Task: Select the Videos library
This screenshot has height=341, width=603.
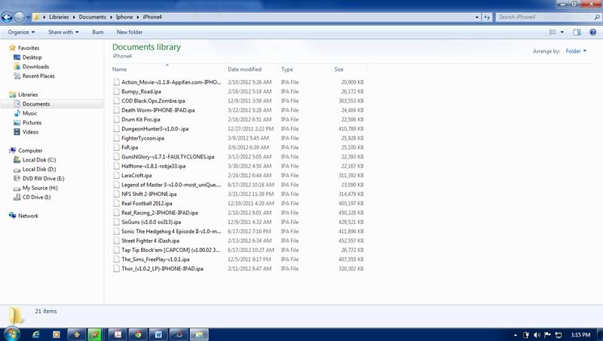Action: [x=30, y=131]
